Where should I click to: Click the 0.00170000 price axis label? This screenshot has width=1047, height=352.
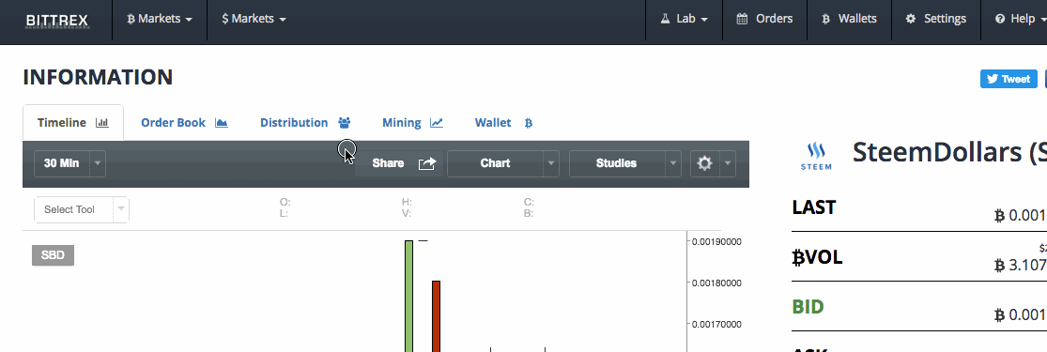(717, 325)
